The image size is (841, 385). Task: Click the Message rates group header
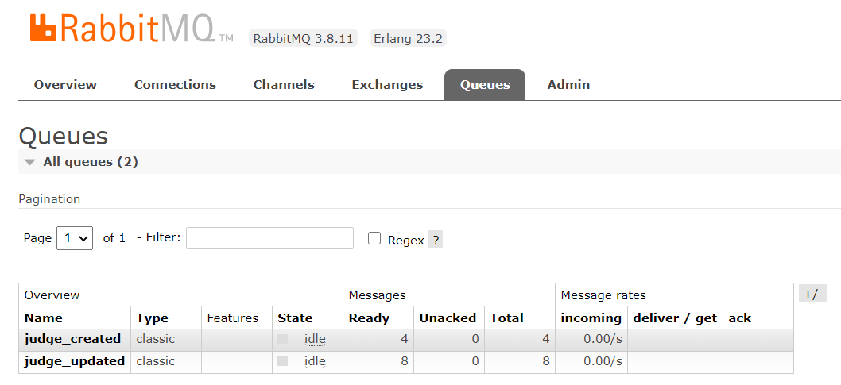click(603, 295)
